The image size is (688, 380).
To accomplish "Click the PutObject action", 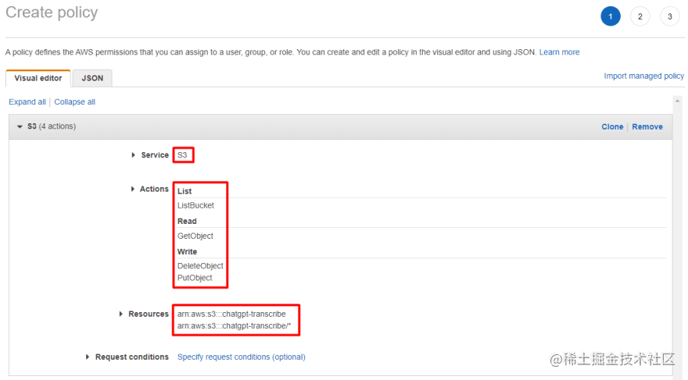I will click(x=195, y=278).
